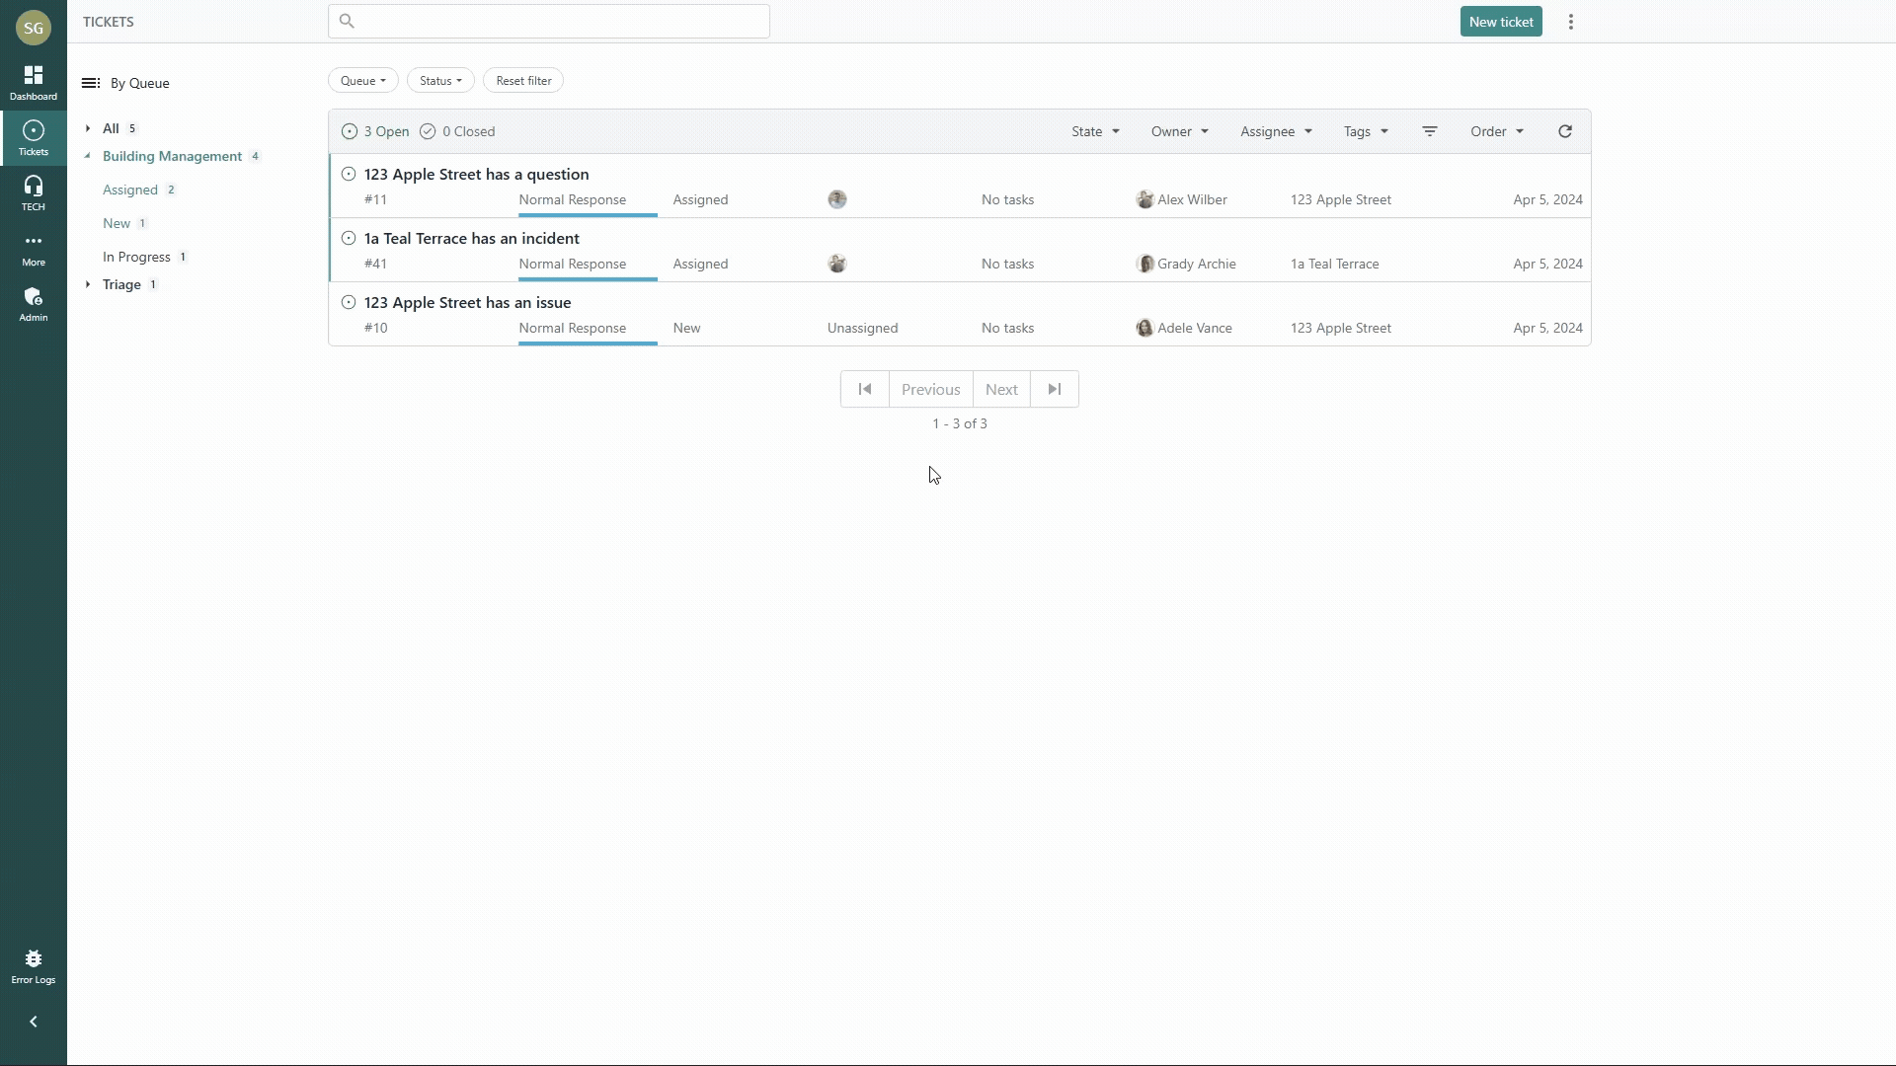Toggle the 0 Closed tickets filter

point(457,131)
